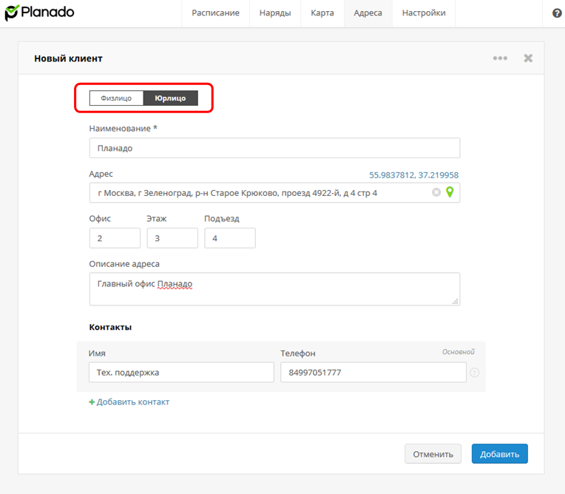This screenshot has width=565, height=494.
Task: Focus the Адрес input field
Action: pos(274,193)
